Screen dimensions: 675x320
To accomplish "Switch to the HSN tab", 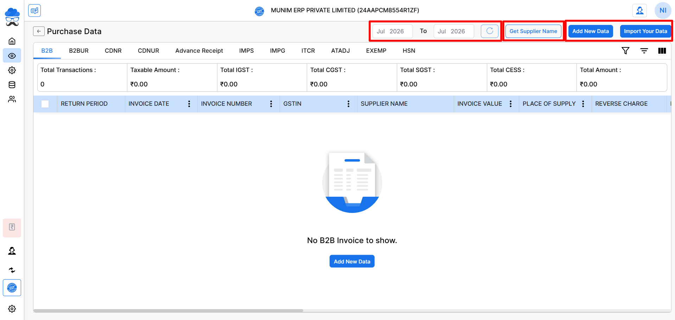I will (409, 51).
